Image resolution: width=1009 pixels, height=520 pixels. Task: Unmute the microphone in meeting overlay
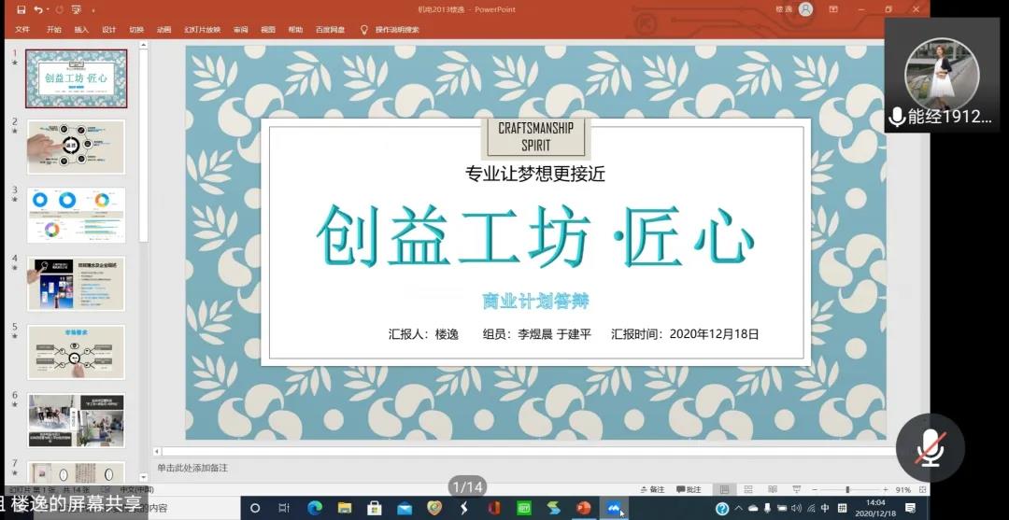(929, 447)
